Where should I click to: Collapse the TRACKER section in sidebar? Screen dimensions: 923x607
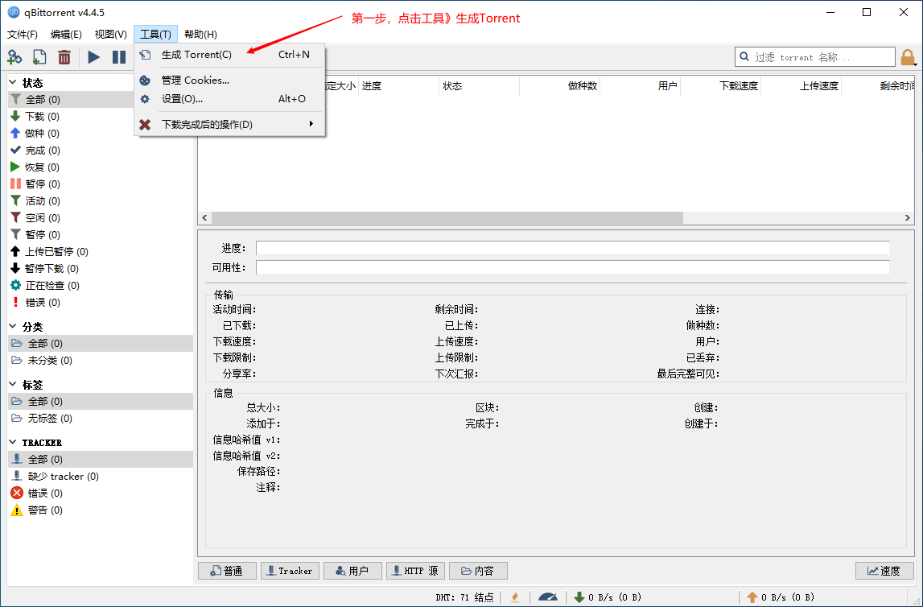coord(14,442)
